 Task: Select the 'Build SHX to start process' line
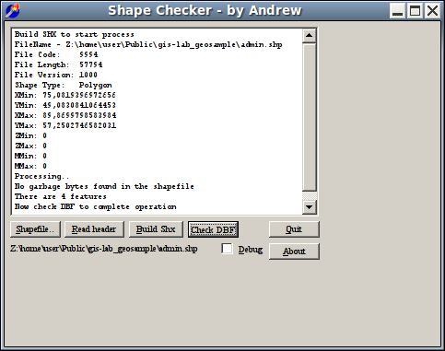(x=75, y=34)
